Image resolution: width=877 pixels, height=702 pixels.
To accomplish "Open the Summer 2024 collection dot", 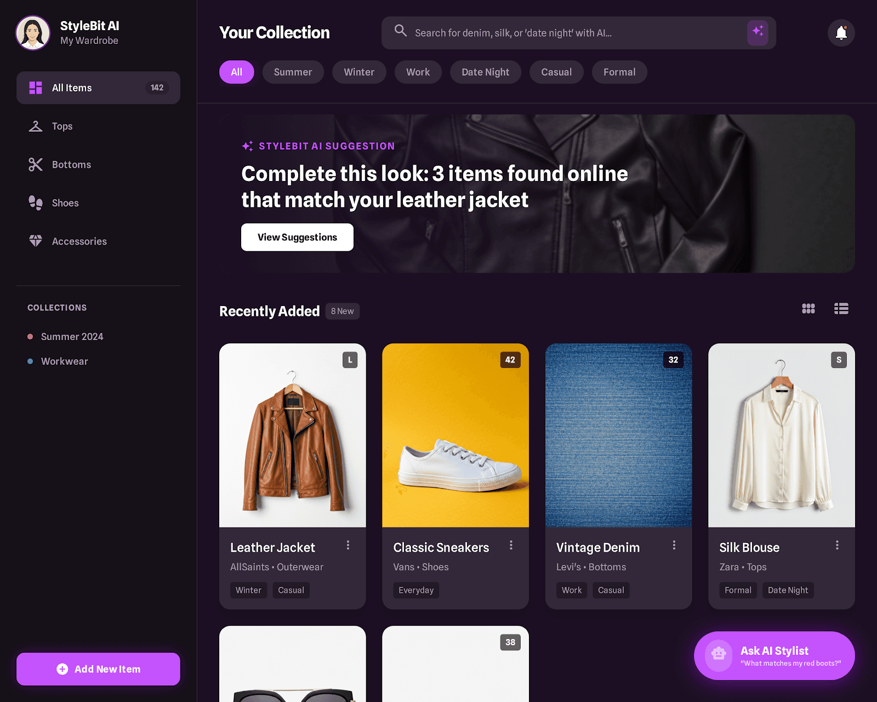I will [x=30, y=337].
